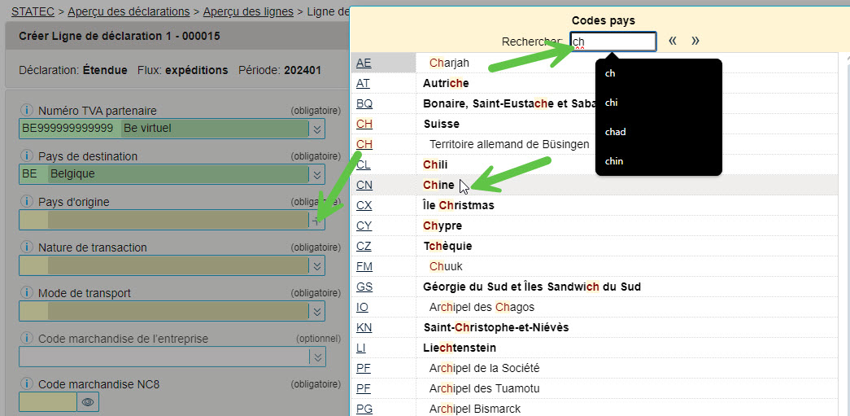Open Nature de transaction dropdown chevron
The height and width of the screenshot is (416, 850).
[x=318, y=265]
